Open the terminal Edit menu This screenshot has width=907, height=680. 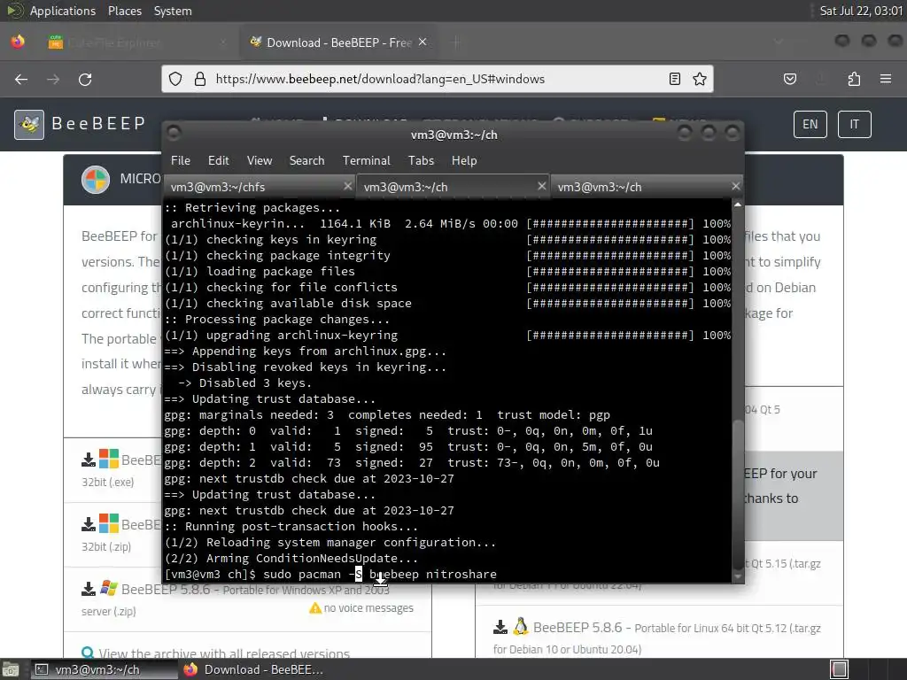click(218, 161)
